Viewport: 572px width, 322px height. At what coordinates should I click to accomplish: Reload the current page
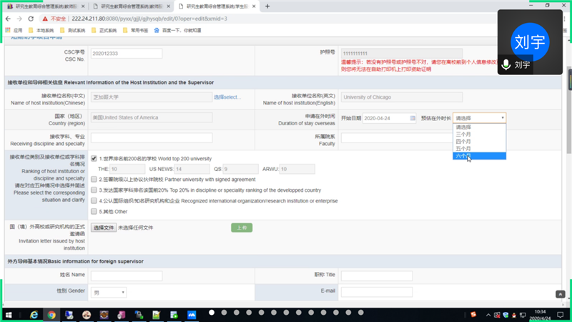tap(31, 19)
